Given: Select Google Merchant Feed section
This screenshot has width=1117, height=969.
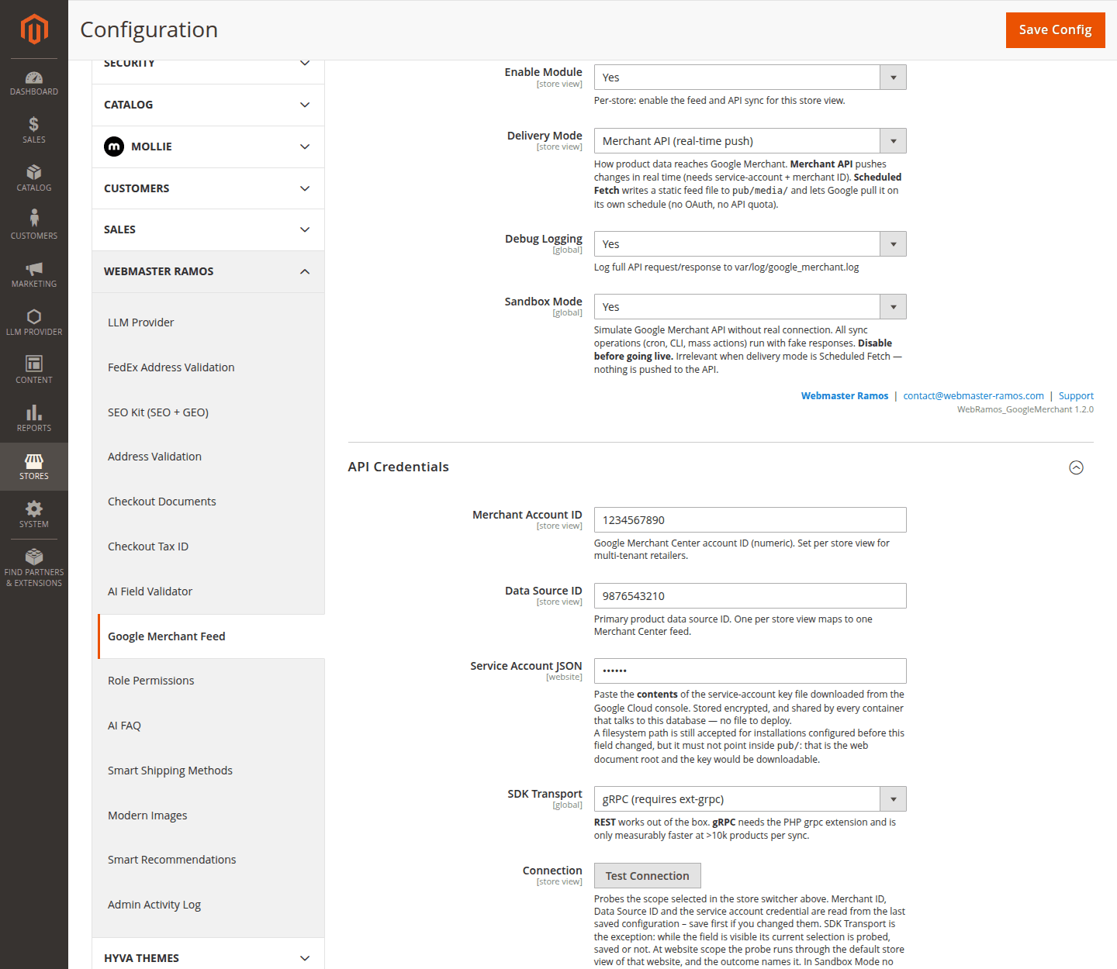Looking at the screenshot, I should pyautogui.click(x=211, y=636).
